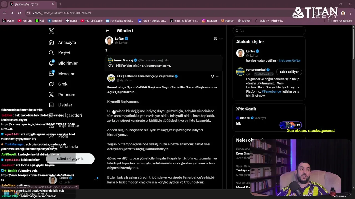Open kick.com/lefter link

pos(290,61)
